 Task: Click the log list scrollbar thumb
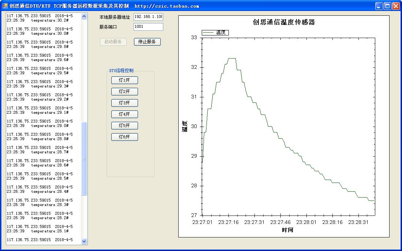84,159
